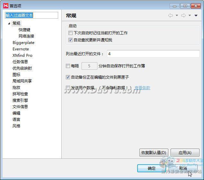Enable 发送用户数据 checkbox
Screen dimensions: 204x180
click(68, 88)
